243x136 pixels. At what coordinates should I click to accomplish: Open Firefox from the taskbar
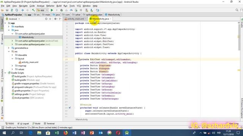66,133
